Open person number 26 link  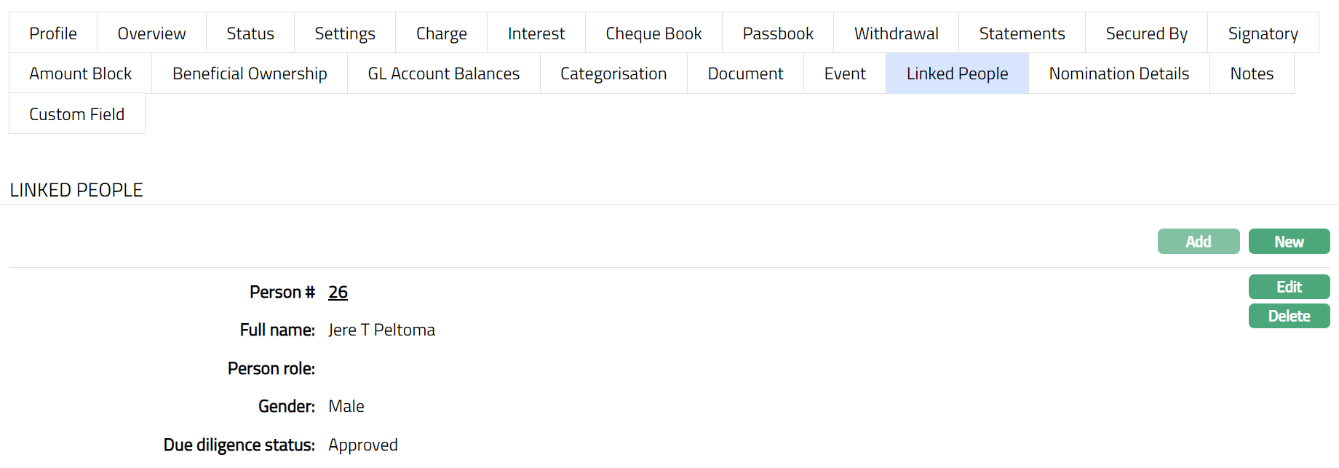338,292
